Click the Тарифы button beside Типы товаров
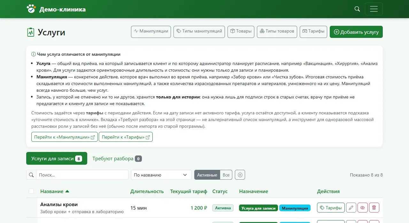 click(x=313, y=32)
